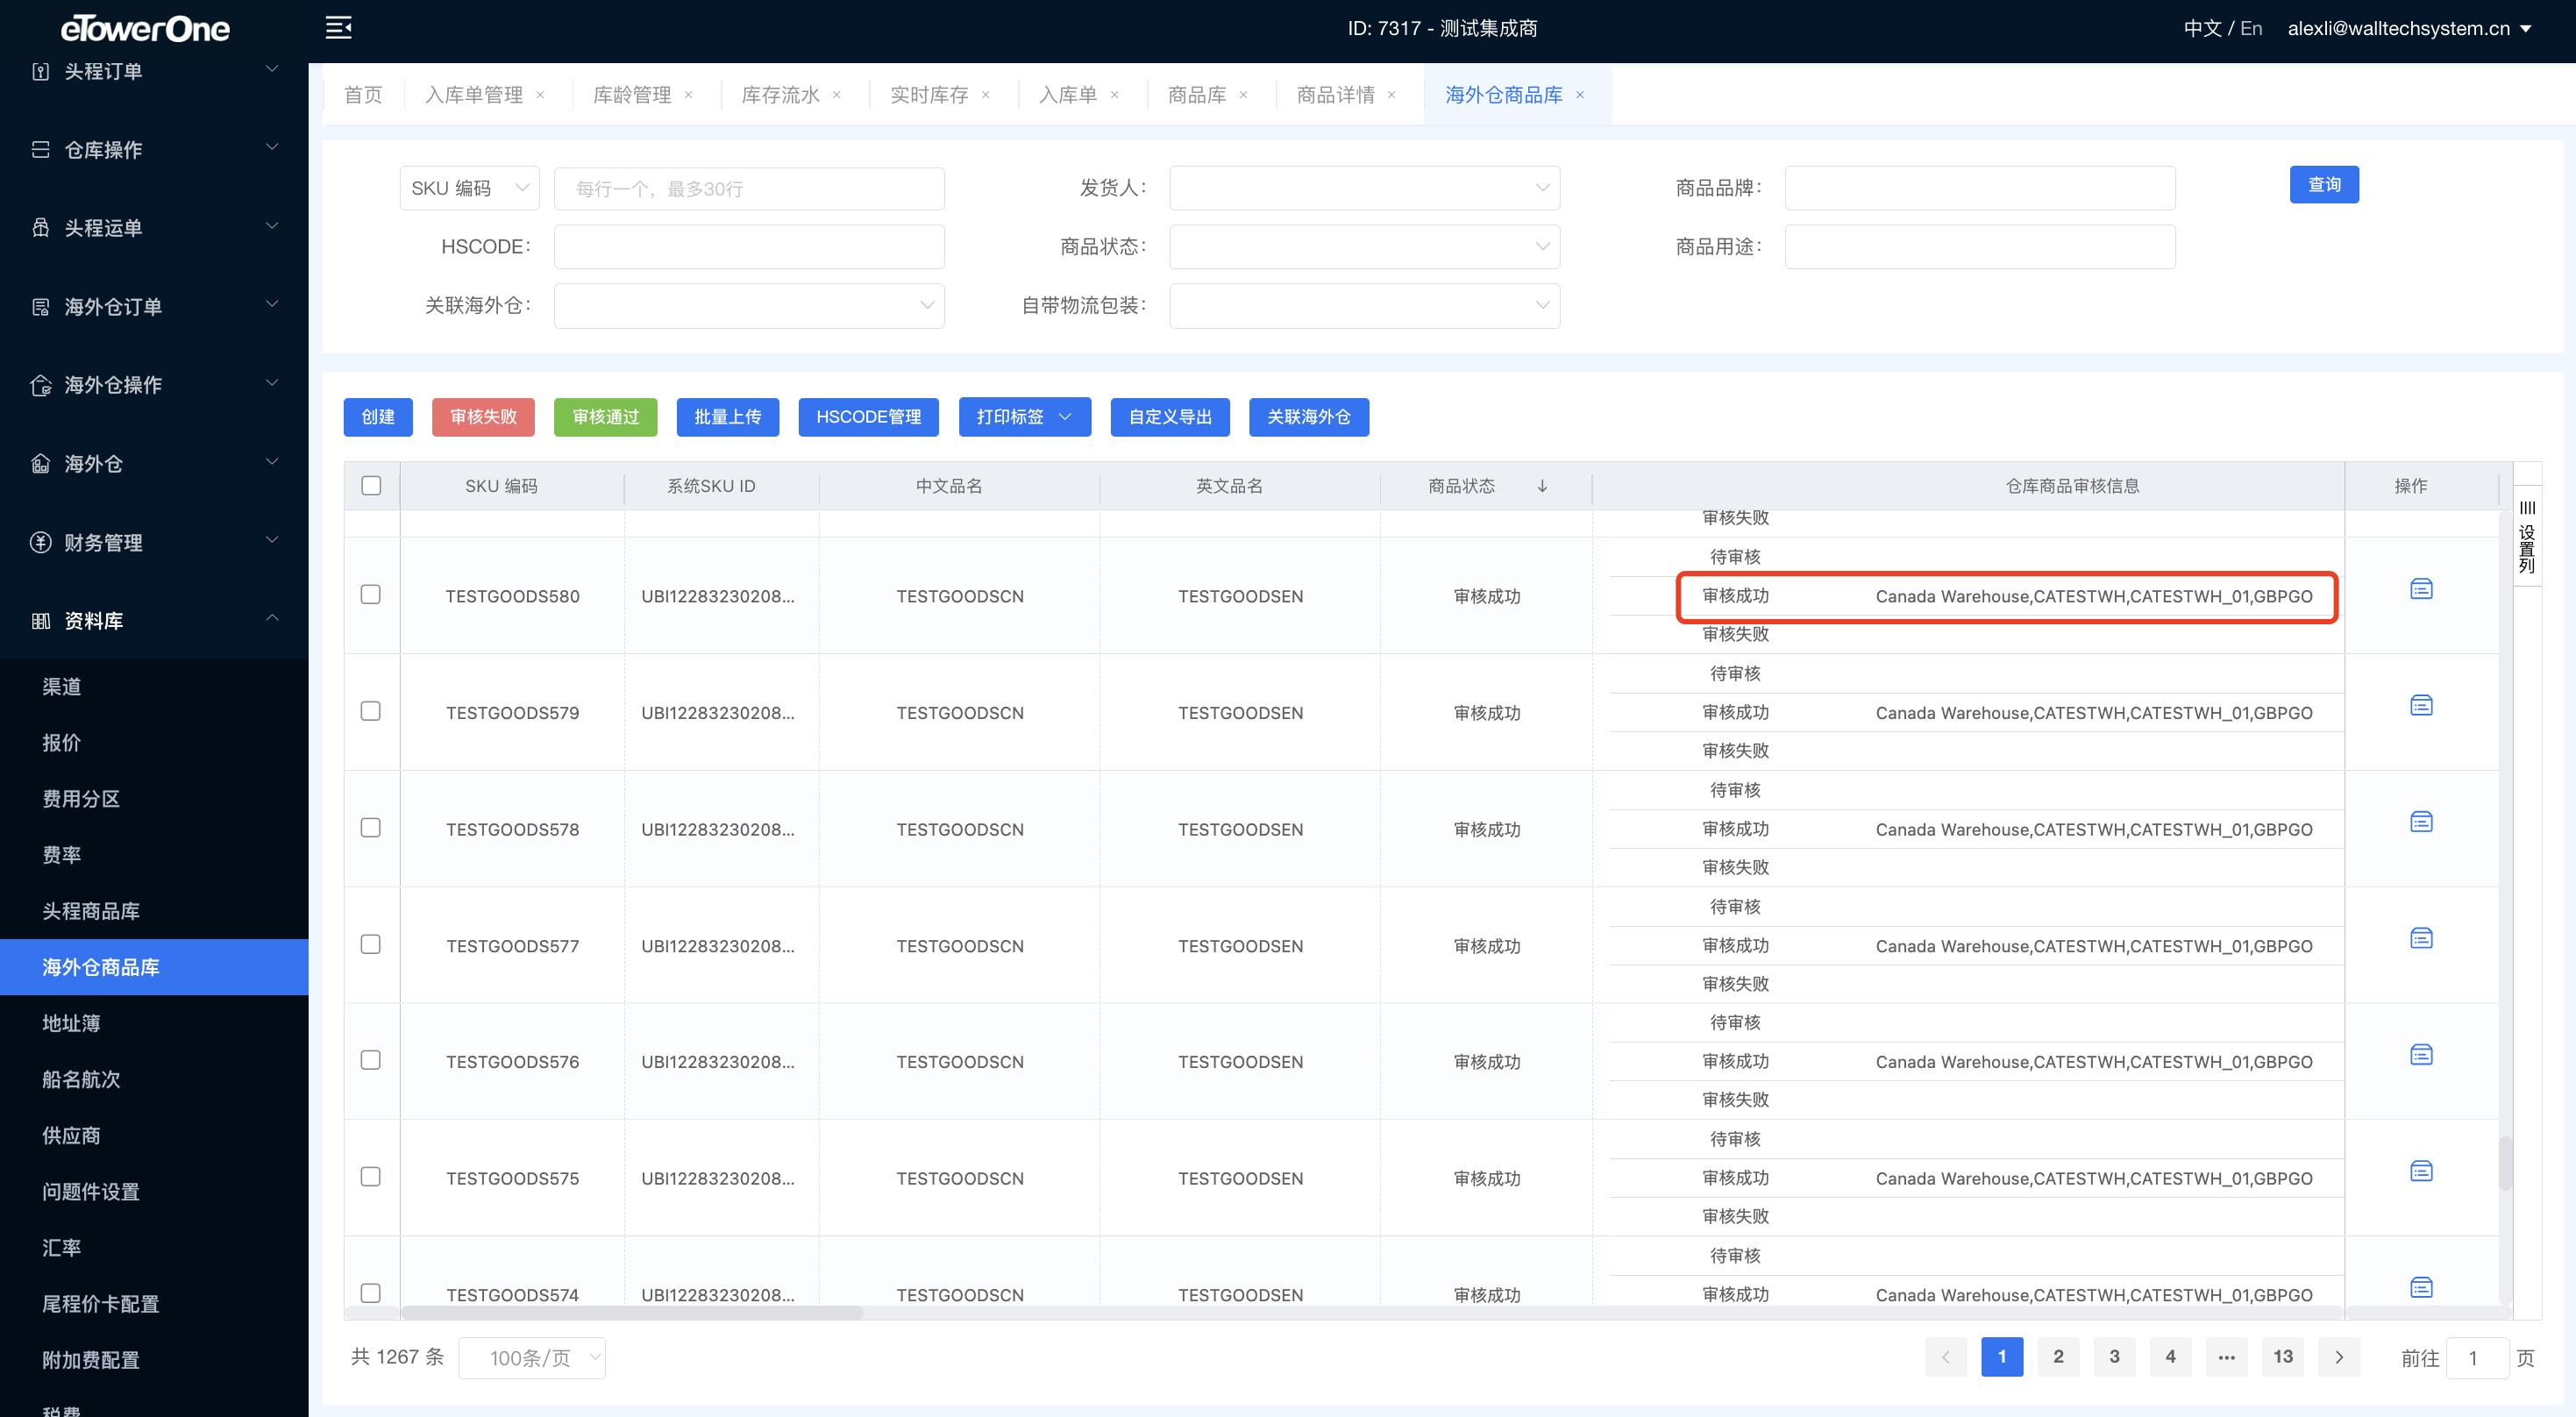Viewport: 2576px width, 1417px height.
Task: Click the 查询 search button
Action: (x=2324, y=185)
